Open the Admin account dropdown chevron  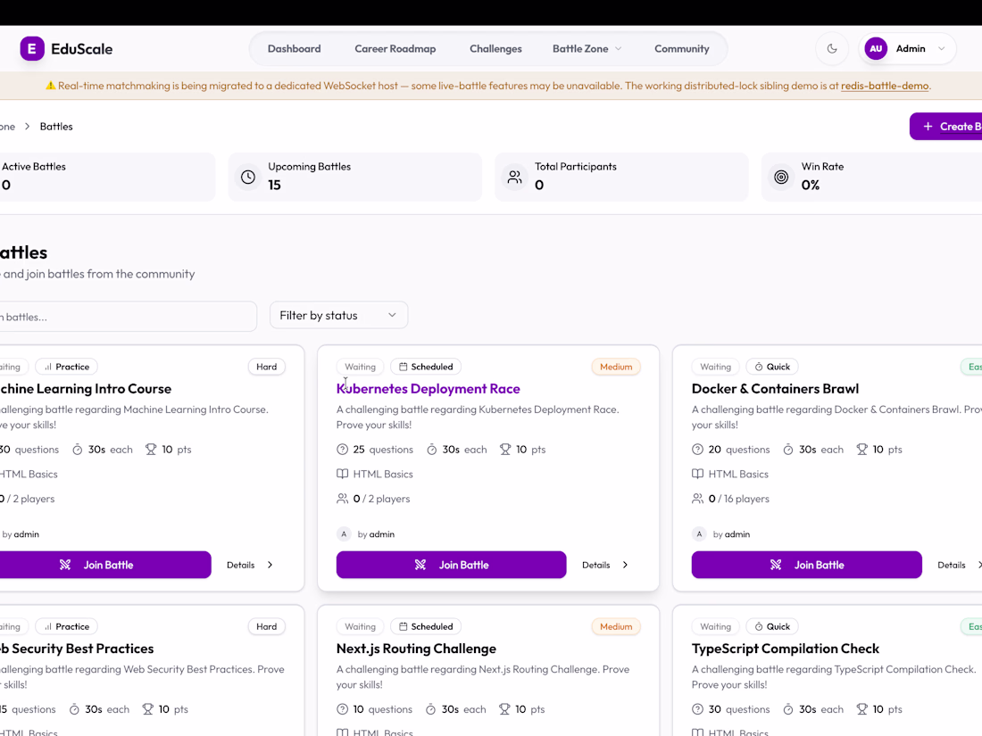(941, 49)
